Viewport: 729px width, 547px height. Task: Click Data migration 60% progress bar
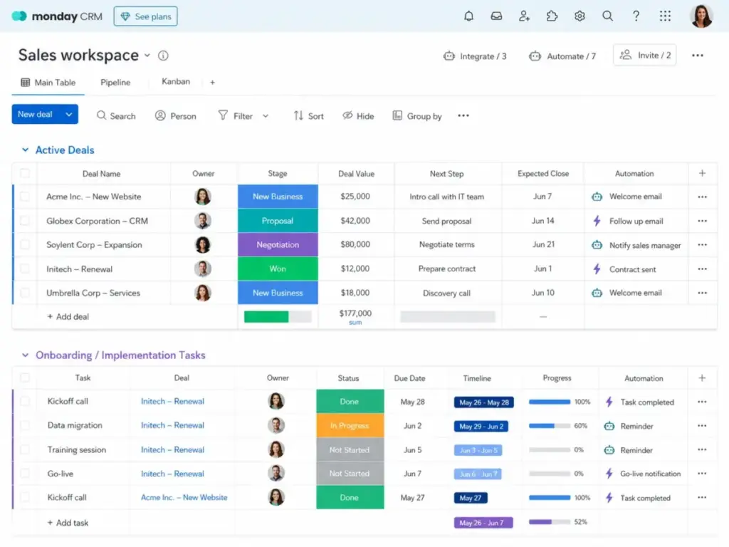[x=550, y=426]
